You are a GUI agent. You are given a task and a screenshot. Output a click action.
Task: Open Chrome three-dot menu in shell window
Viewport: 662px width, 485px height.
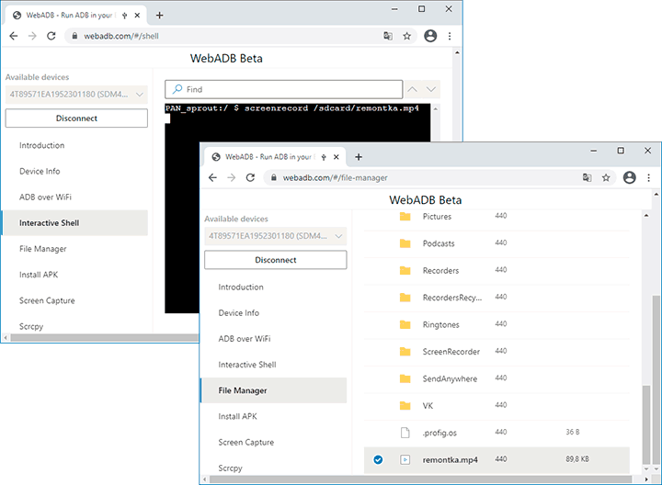pyautogui.click(x=450, y=36)
